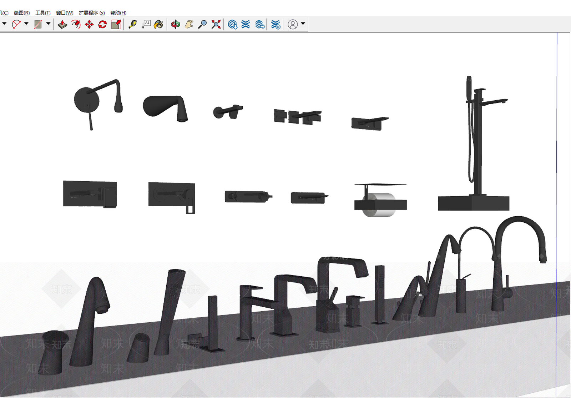
Task: Expand the user account dropdown arrow
Action: 303,24
